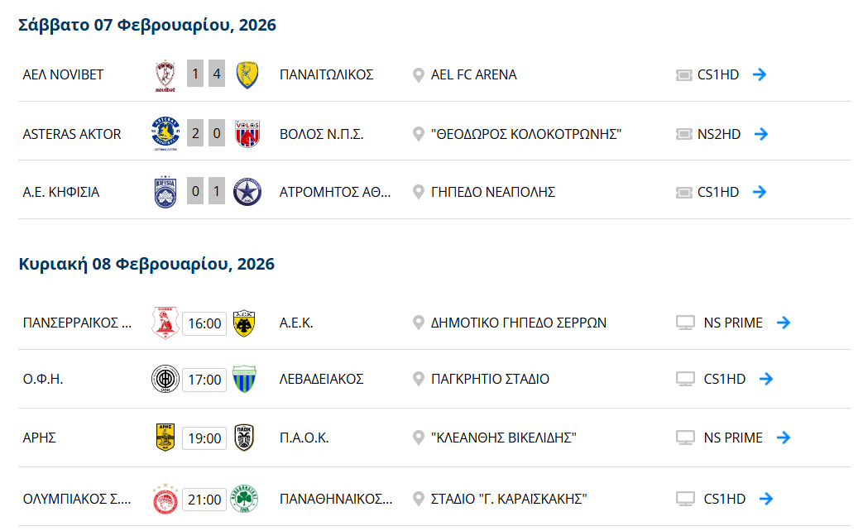Click the AEL FC ARENA venue
The image size is (863, 531).
473,74
